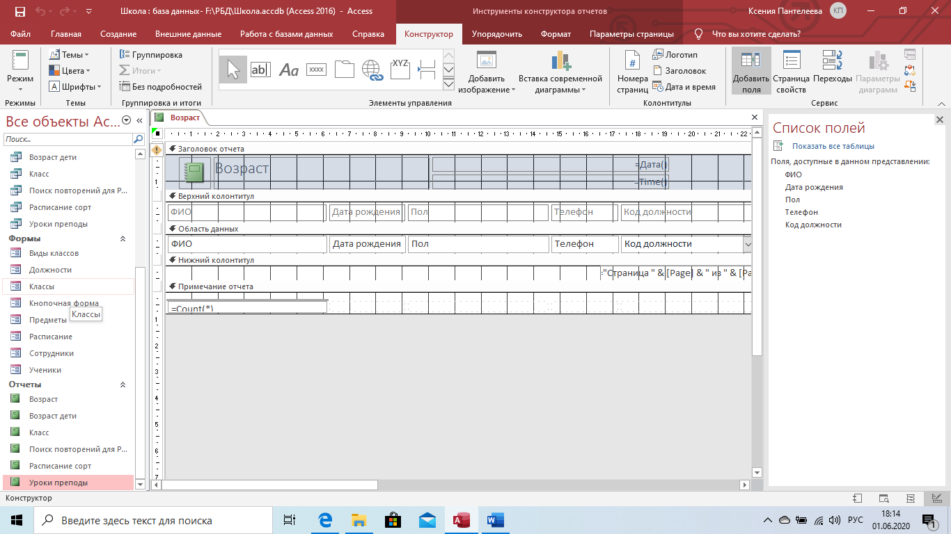Collapse the Отчеты group in navigation pane
This screenshot has width=951, height=534.
[123, 385]
